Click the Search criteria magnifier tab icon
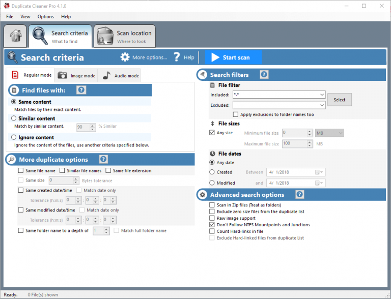 pos(40,36)
